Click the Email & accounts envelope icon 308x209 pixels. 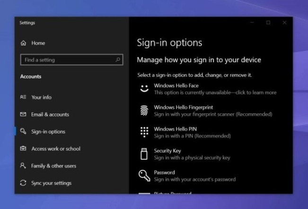tap(23, 115)
